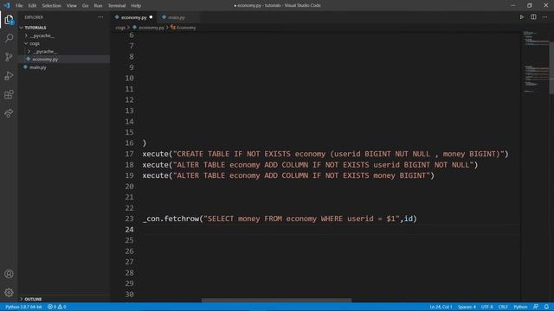Open editor More Actions ellipsis

(544, 17)
